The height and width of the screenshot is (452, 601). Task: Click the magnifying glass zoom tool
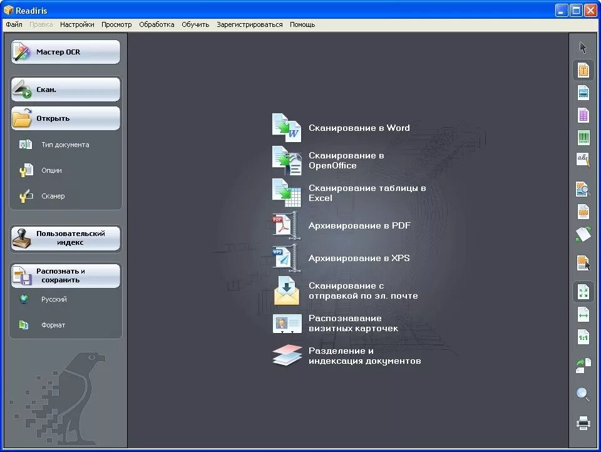pyautogui.click(x=583, y=394)
